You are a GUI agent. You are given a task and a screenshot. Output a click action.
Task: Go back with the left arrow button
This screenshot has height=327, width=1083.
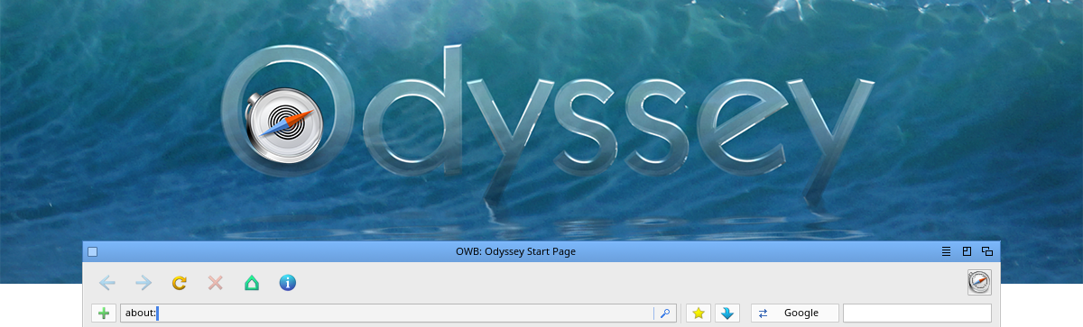click(107, 283)
